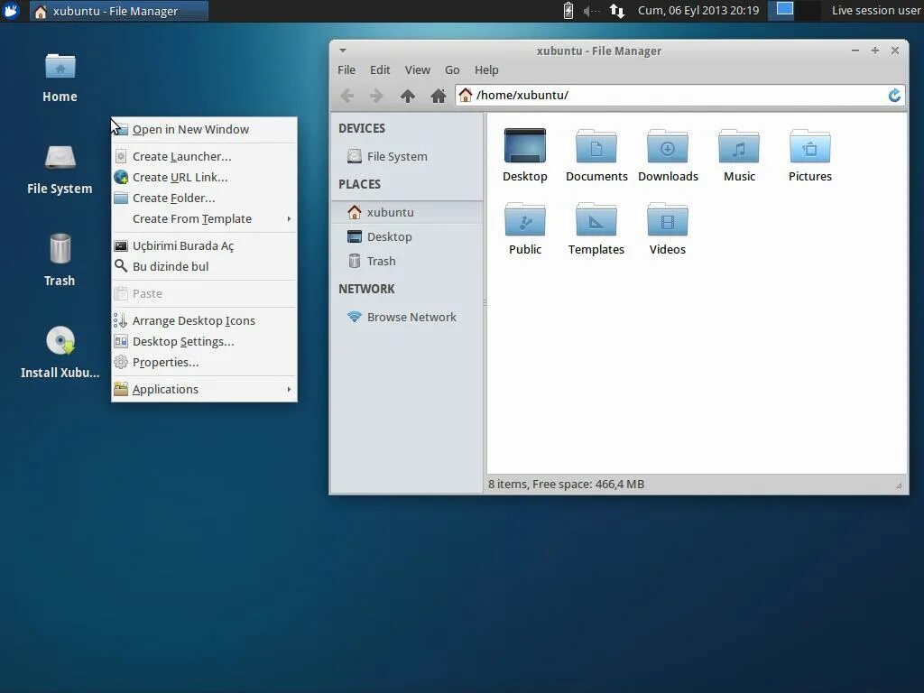The height and width of the screenshot is (693, 924).
Task: Select the Trash desktop icon
Action: [x=60, y=260]
